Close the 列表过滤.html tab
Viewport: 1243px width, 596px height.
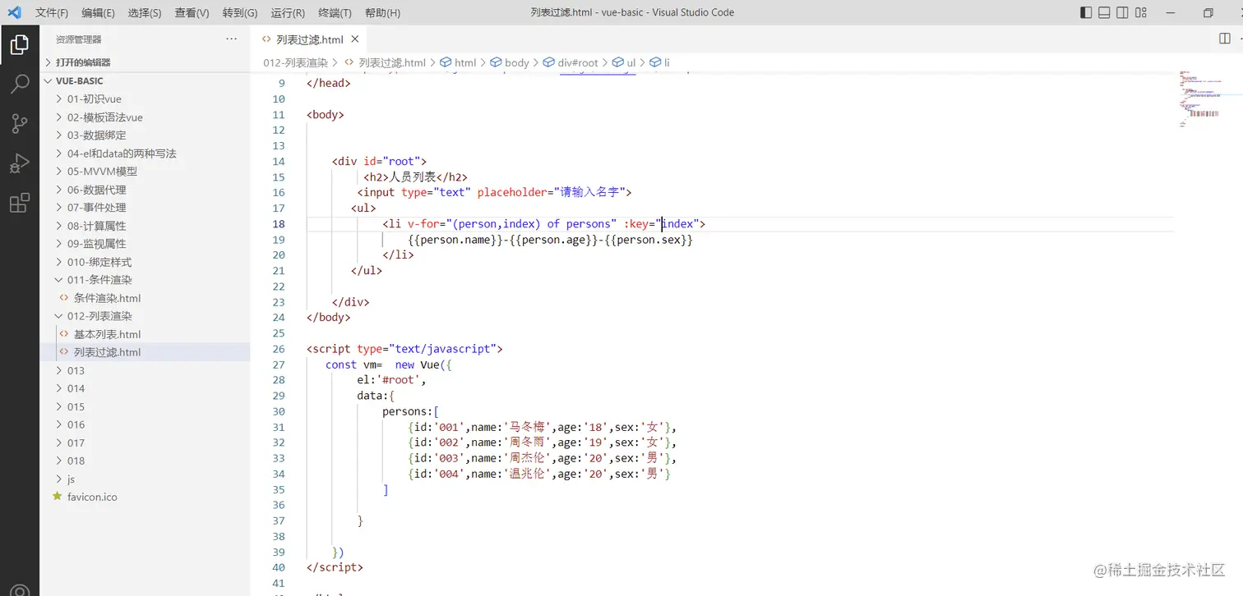point(355,39)
